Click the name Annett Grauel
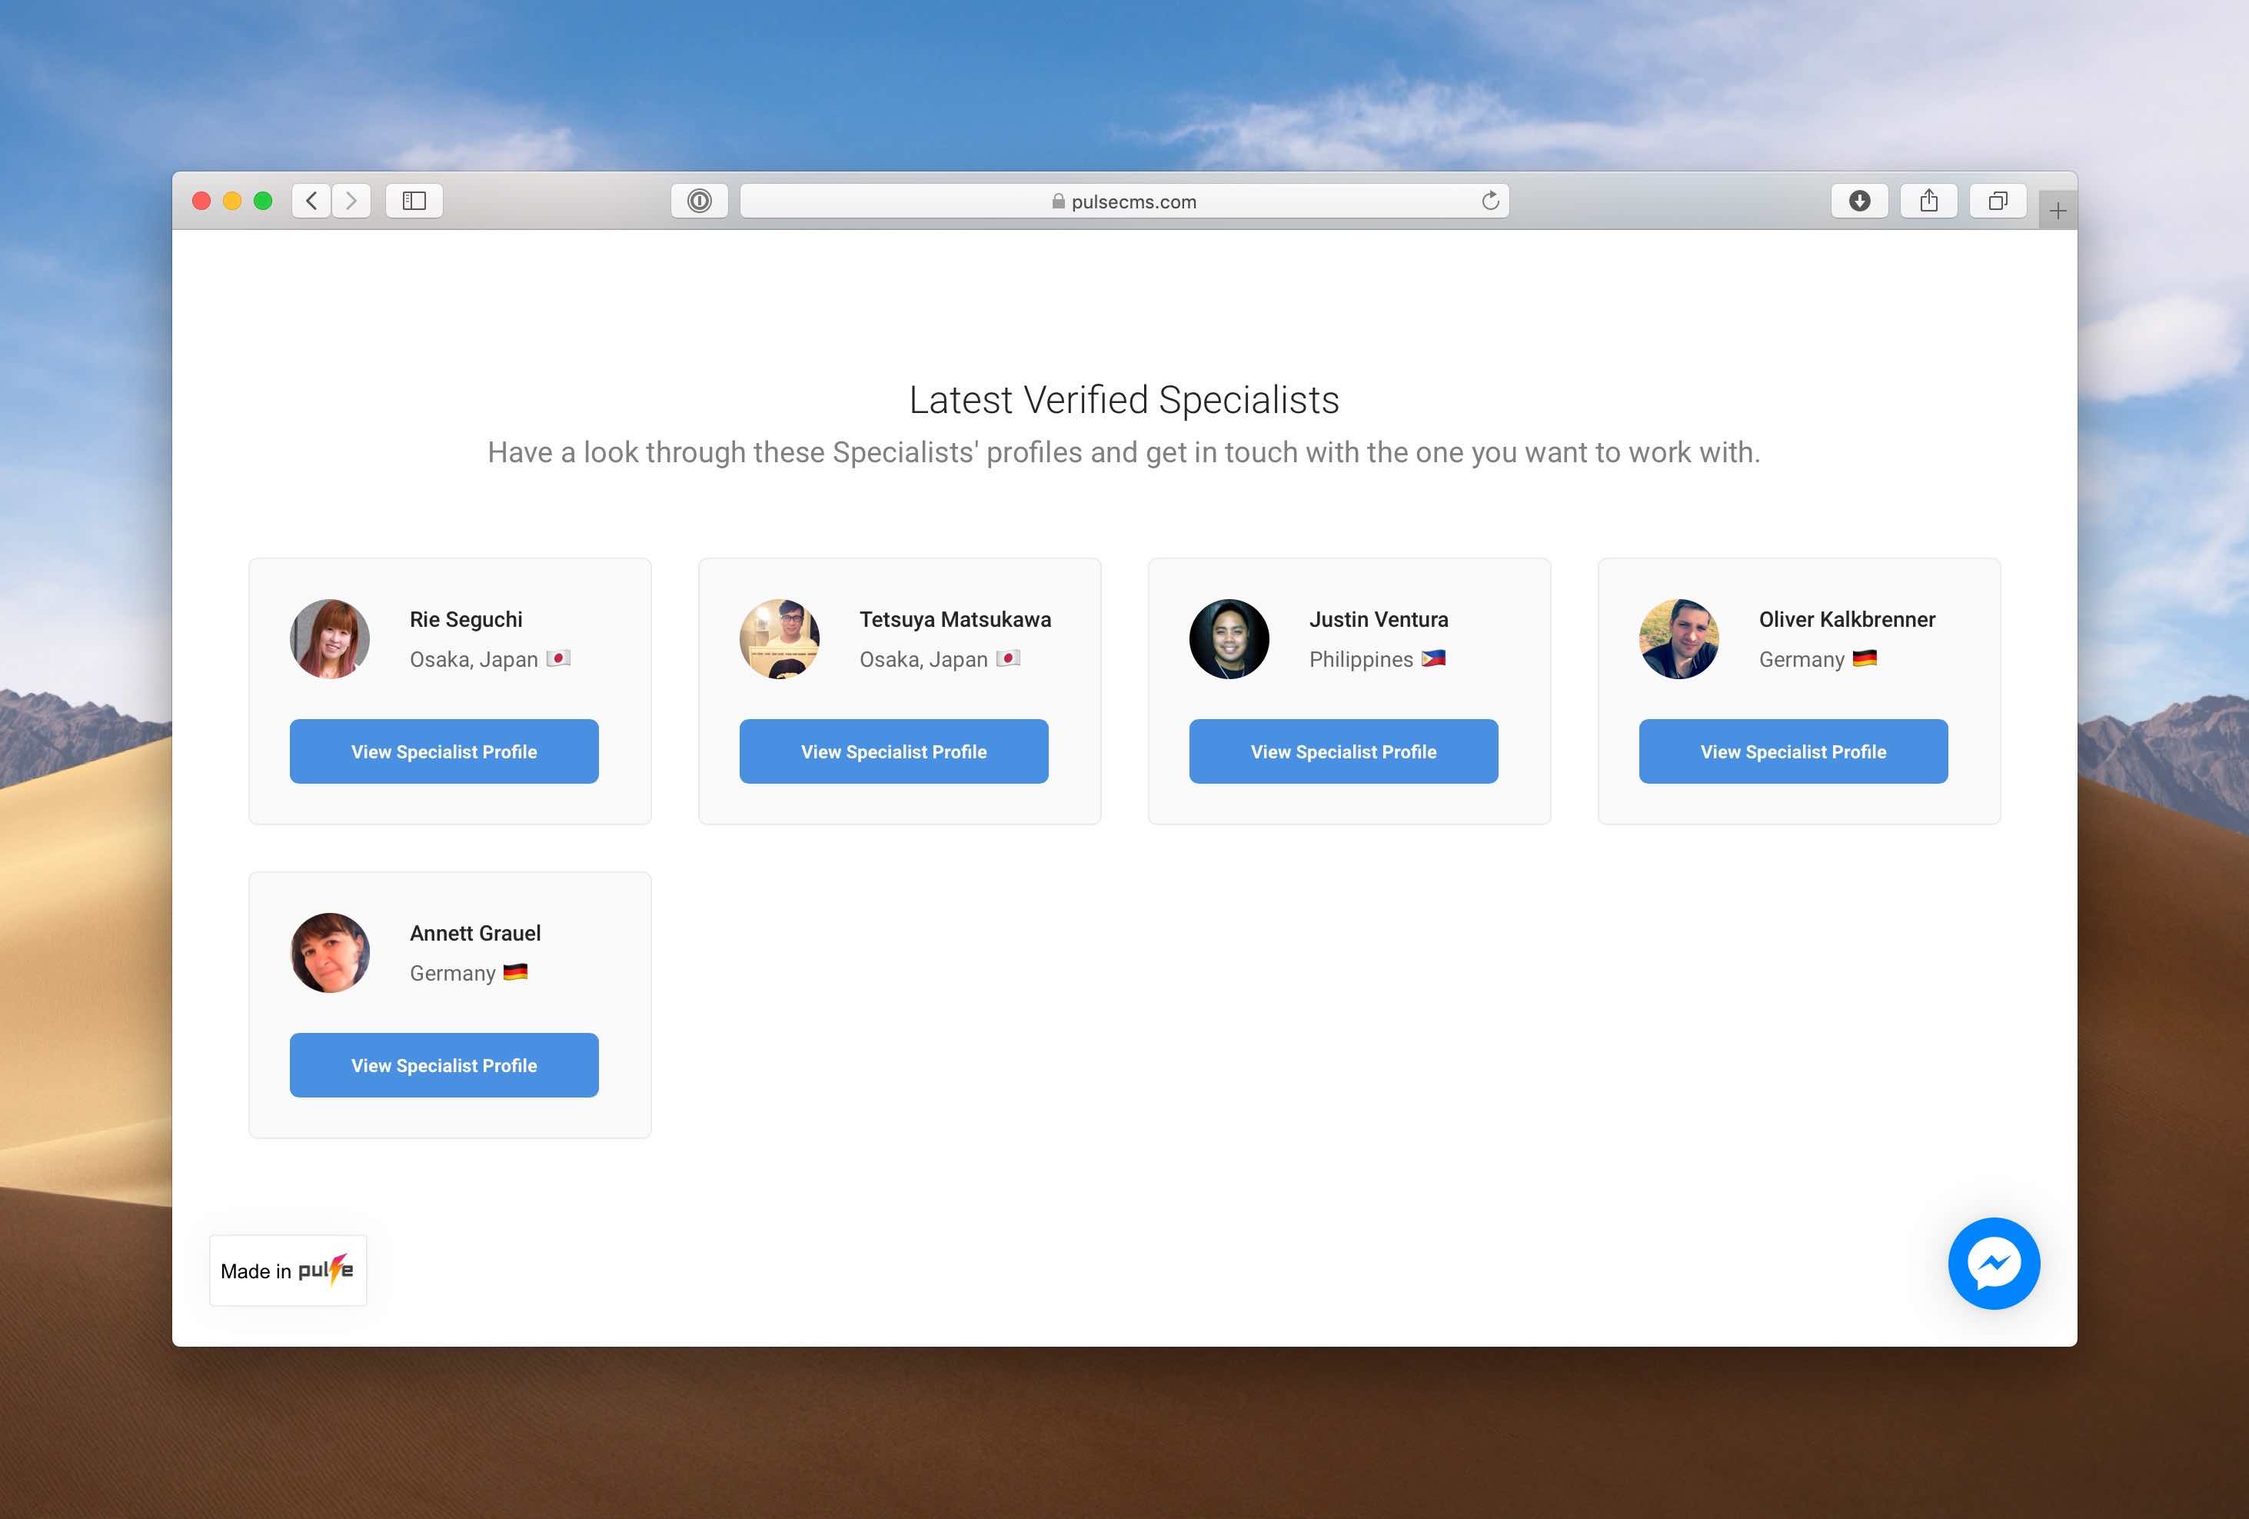The height and width of the screenshot is (1519, 2249). pyautogui.click(x=475, y=933)
